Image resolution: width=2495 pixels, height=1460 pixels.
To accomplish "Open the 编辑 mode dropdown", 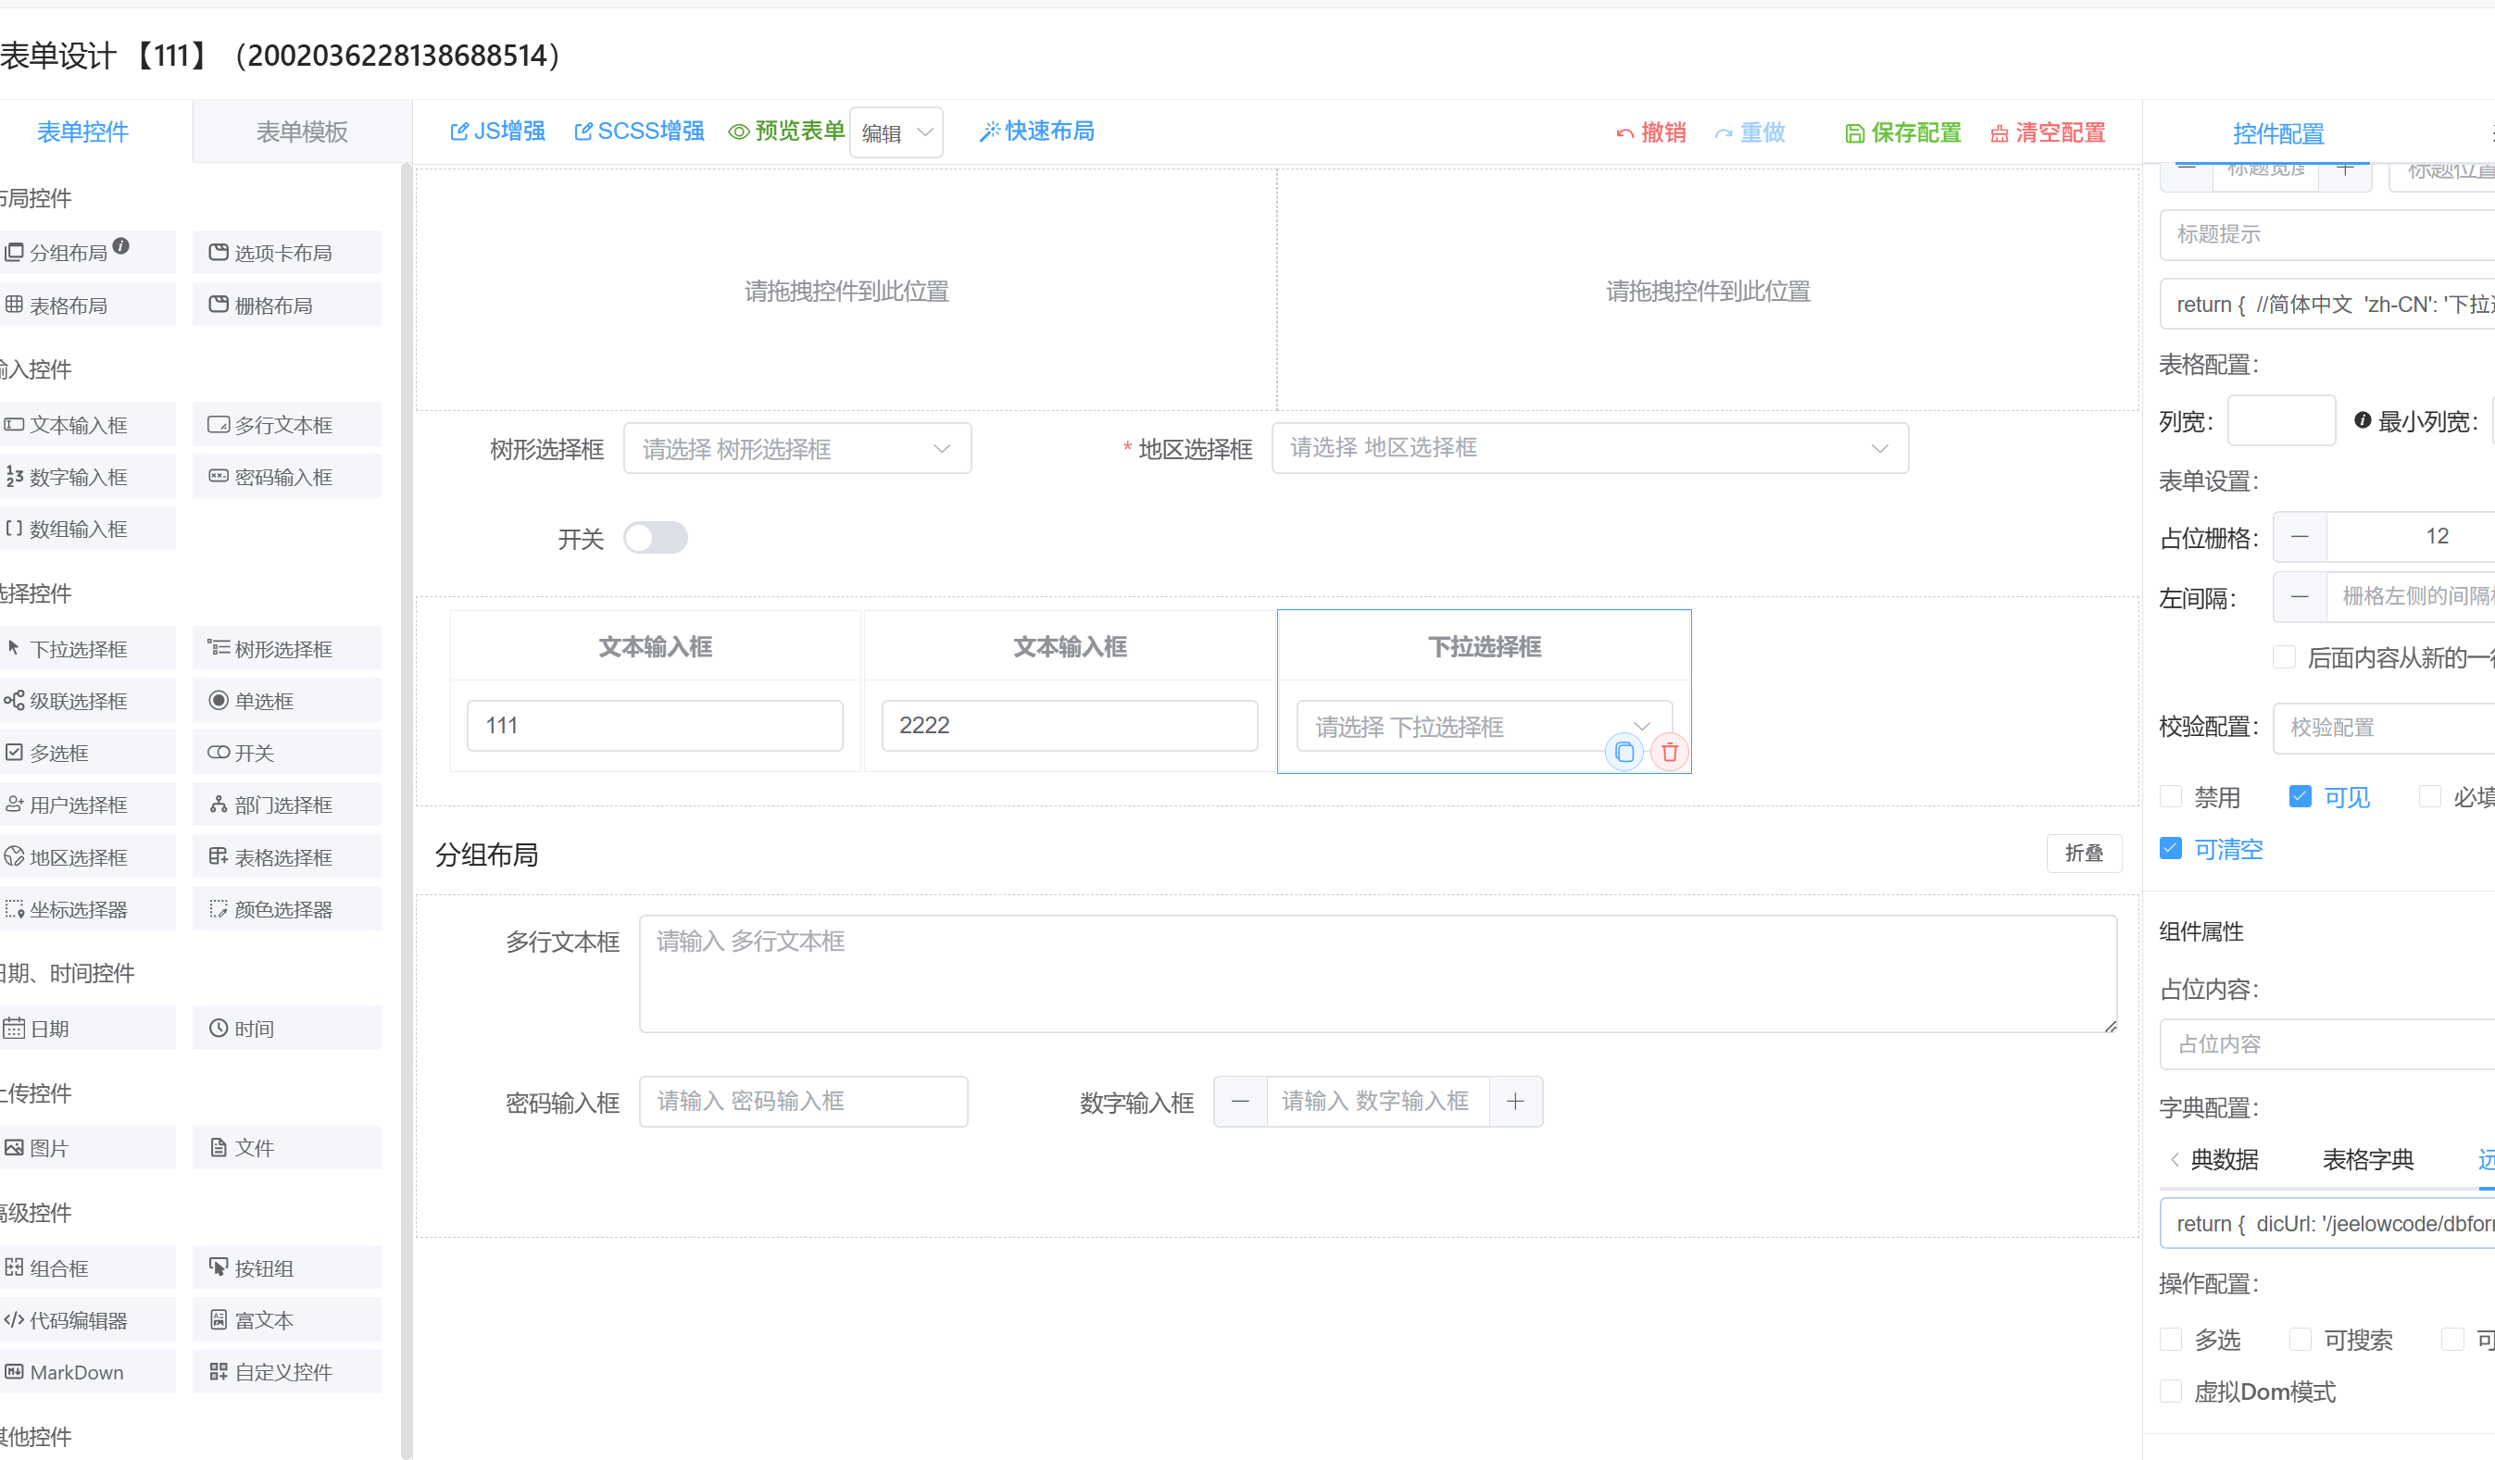I will coord(896,132).
